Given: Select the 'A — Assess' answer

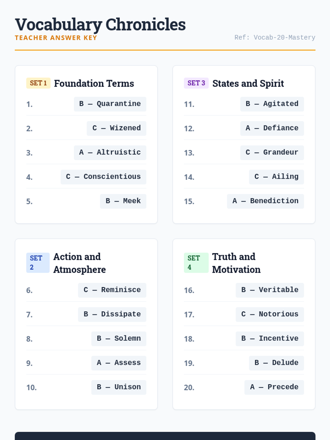Looking at the screenshot, I should coord(119,363).
